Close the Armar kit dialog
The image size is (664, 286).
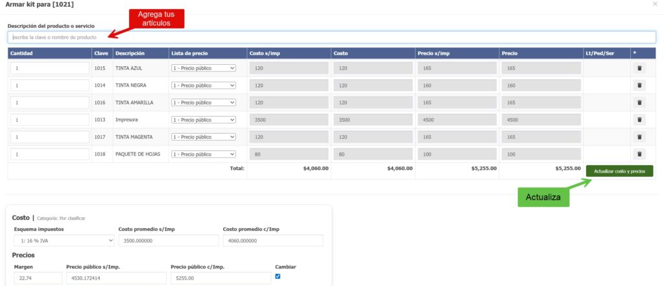coord(654,5)
